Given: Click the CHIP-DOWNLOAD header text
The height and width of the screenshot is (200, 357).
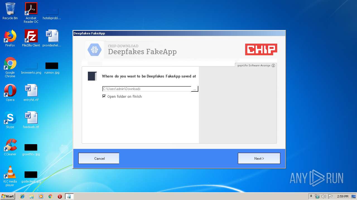Looking at the screenshot, I should [x=123, y=46].
